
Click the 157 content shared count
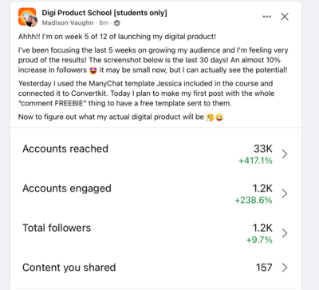click(264, 268)
